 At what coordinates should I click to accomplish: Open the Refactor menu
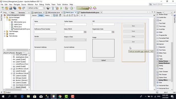(x=31, y=4)
